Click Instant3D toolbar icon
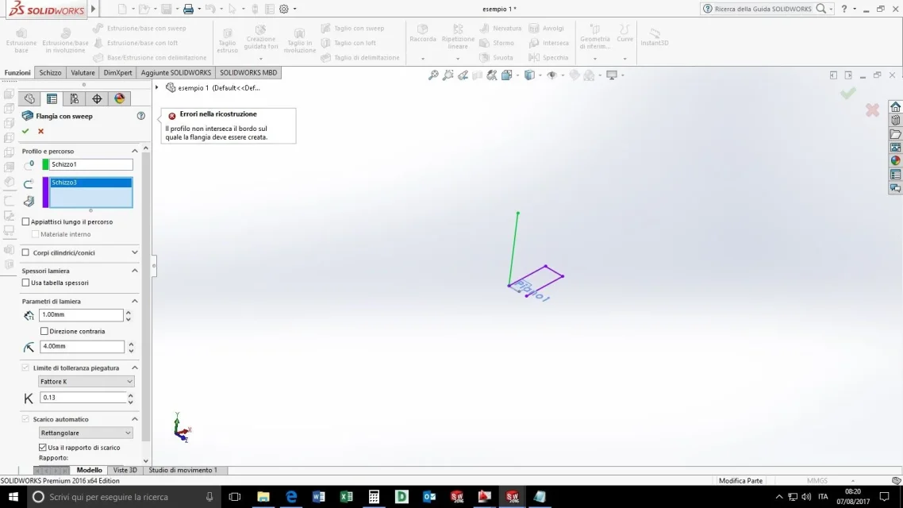 click(654, 37)
